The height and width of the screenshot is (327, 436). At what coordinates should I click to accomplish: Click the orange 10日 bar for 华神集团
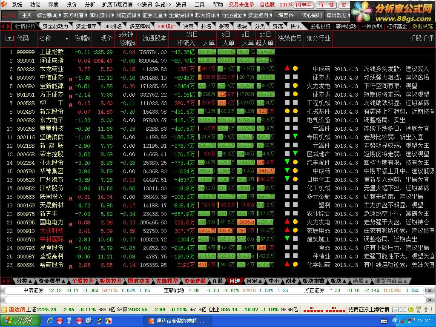(x=265, y=171)
